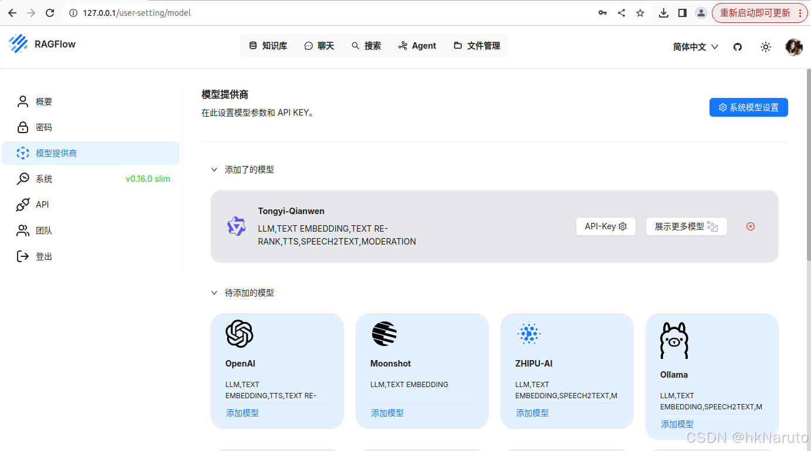Screen dimensions: 811x451
Task: Open the Chrome profile icon
Action: [x=701, y=13]
